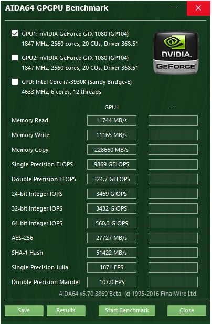Close the window with the red X
Viewport: 212px width, 324px height.
pos(198,8)
